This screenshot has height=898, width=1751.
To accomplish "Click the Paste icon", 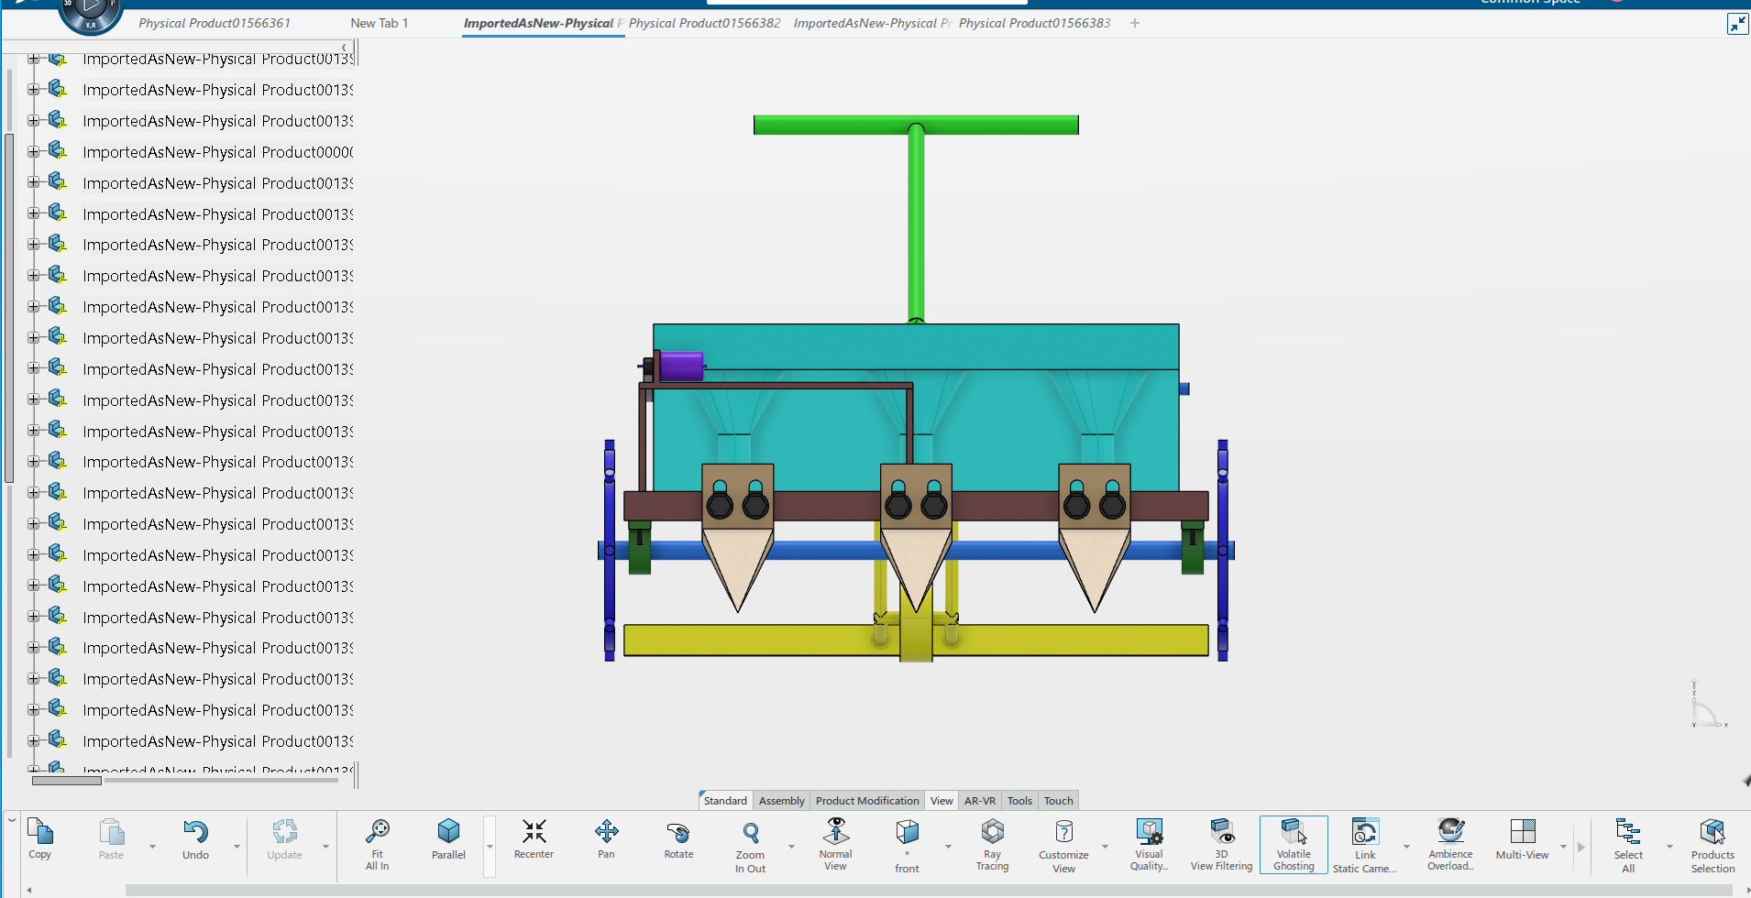I will point(111,832).
